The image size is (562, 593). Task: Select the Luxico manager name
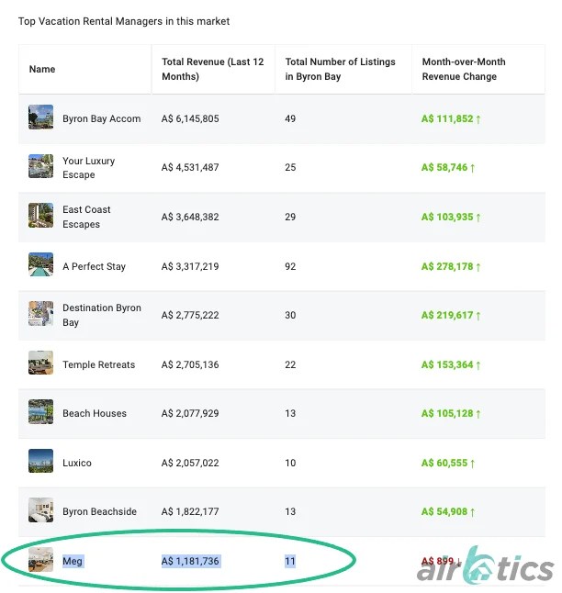(x=77, y=463)
